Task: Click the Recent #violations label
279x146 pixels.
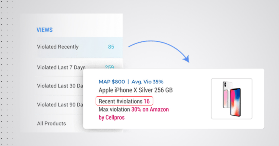Action: click(x=120, y=101)
